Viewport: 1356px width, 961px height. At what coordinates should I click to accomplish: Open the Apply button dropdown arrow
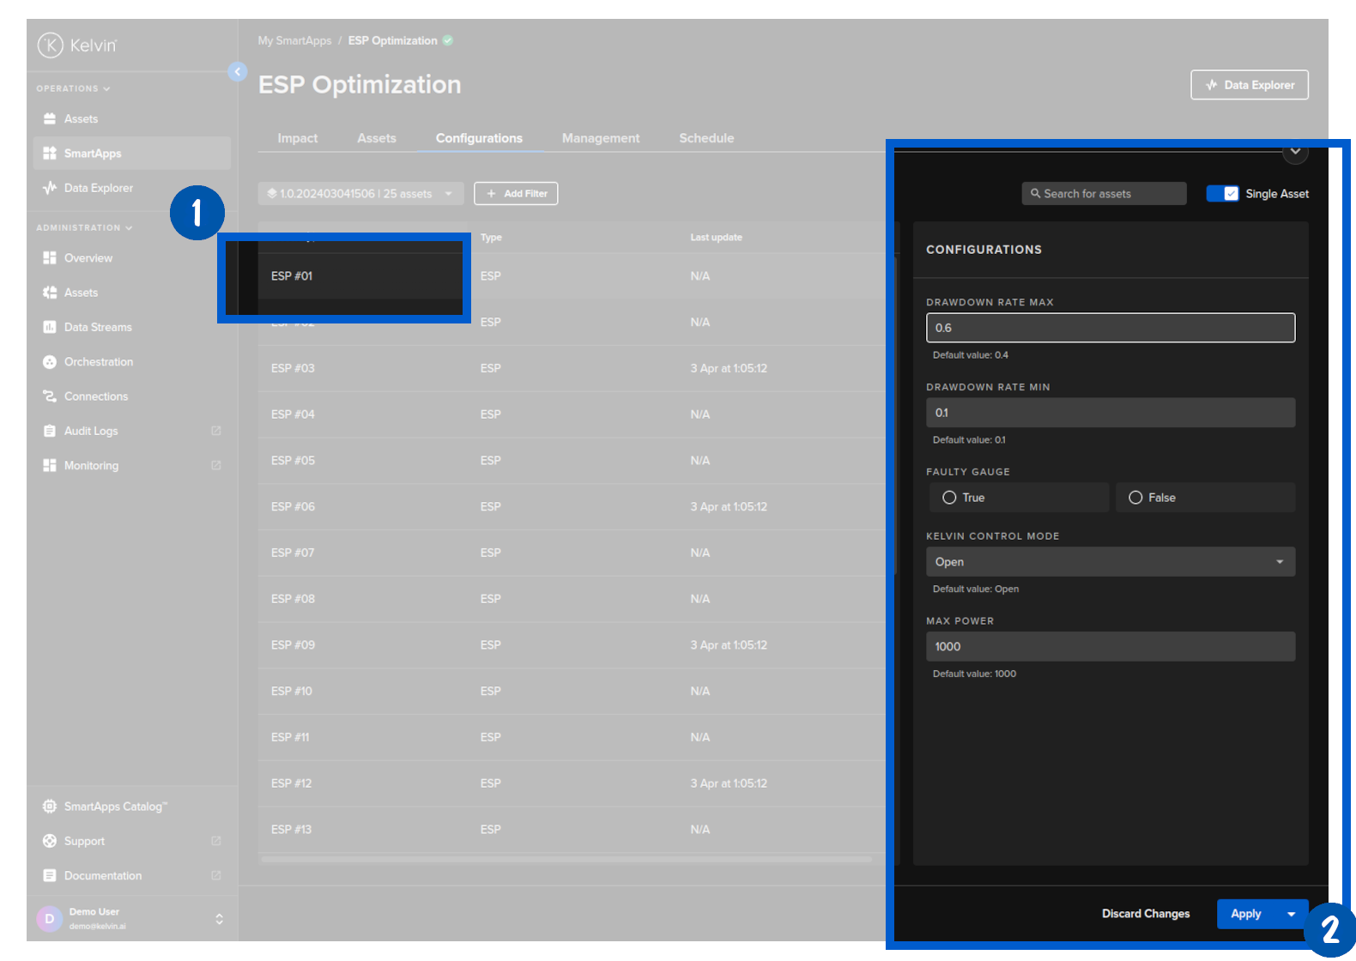tap(1292, 914)
